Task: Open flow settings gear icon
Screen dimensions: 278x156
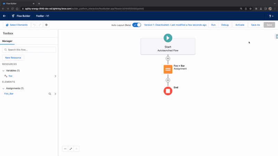Action: click(x=47, y=25)
